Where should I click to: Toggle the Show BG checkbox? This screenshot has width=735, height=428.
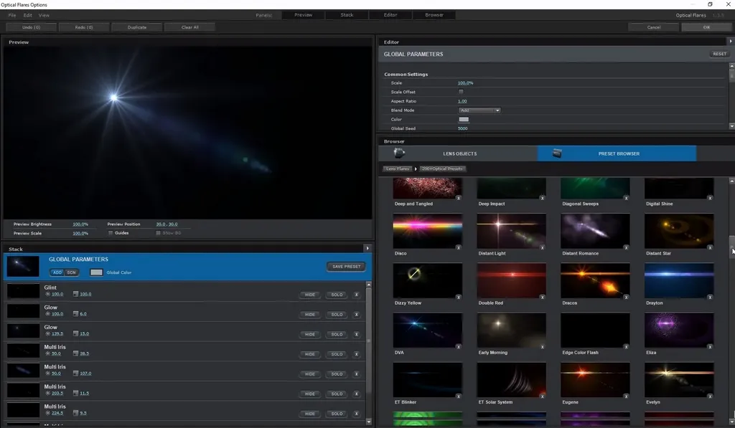pos(158,233)
